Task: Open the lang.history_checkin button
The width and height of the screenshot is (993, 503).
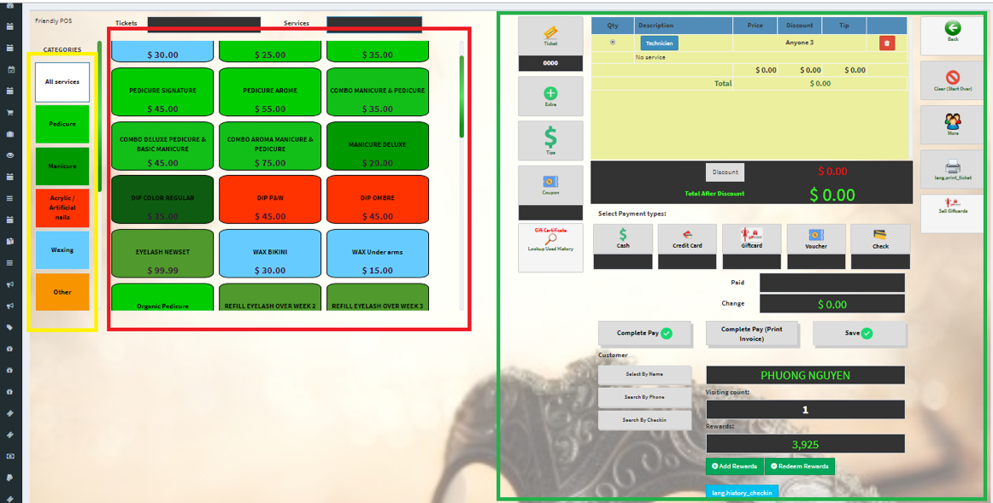Action: (x=743, y=492)
